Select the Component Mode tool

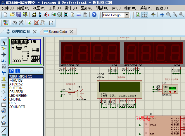coord(4,49)
